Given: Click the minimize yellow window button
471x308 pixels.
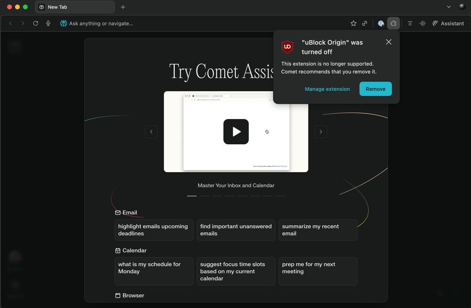Looking at the screenshot, I should click(x=17, y=7).
